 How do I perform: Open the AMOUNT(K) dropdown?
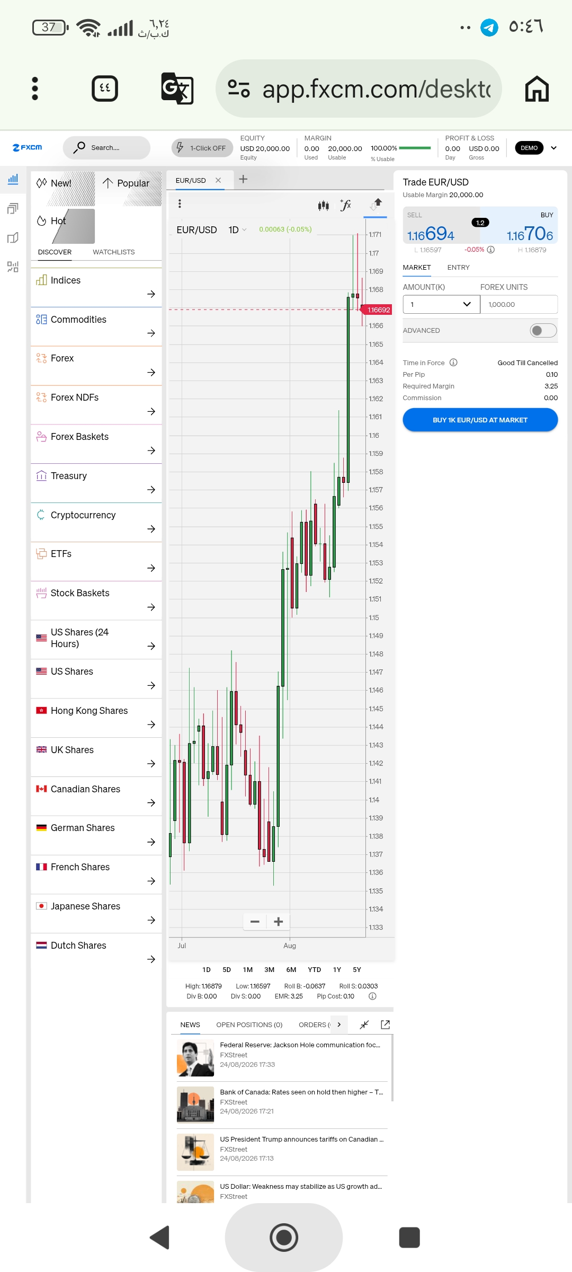[441, 304]
